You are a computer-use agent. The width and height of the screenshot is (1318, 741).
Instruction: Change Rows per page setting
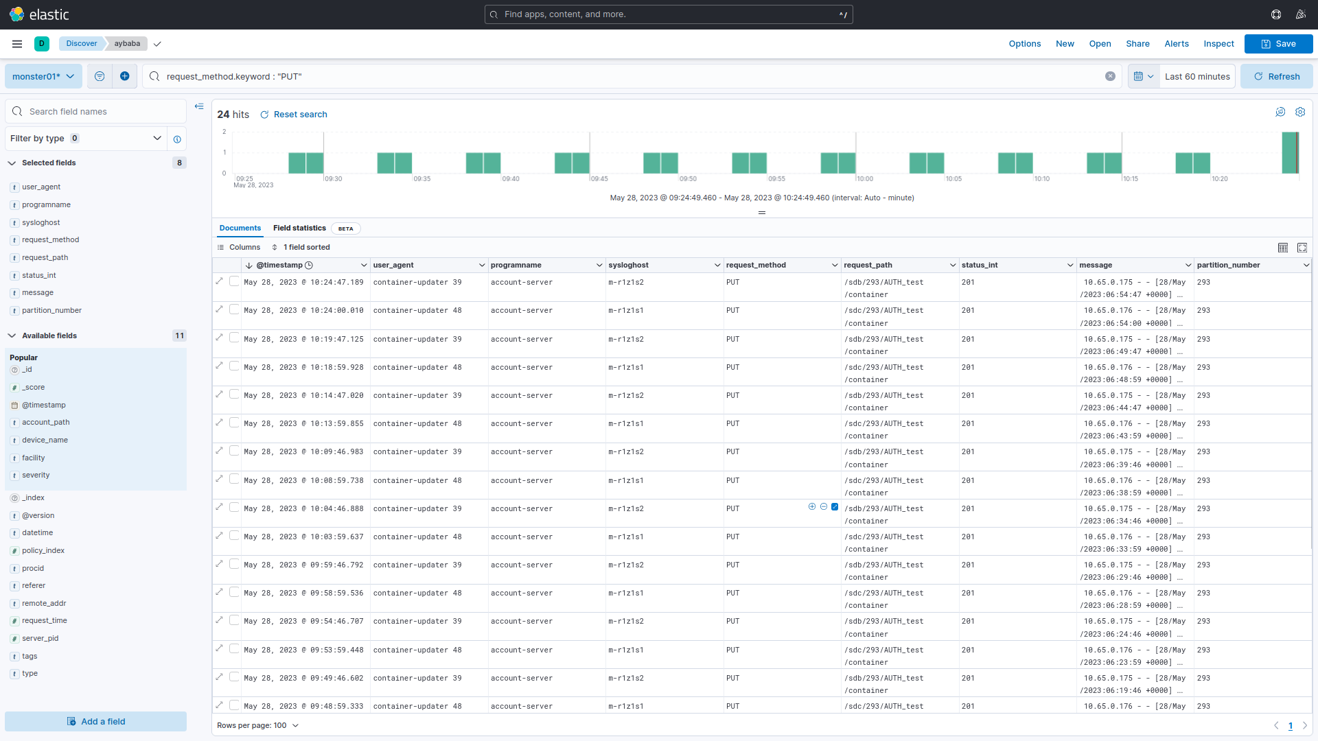(x=257, y=725)
